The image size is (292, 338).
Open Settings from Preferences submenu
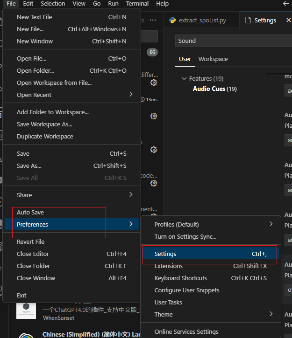(211, 254)
